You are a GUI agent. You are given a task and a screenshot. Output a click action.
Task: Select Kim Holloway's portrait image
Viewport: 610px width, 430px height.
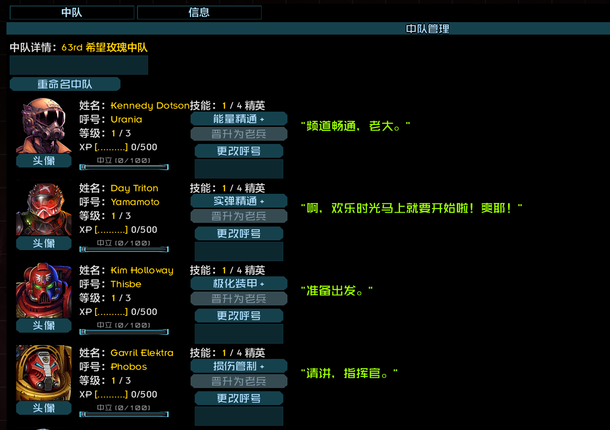tap(44, 290)
